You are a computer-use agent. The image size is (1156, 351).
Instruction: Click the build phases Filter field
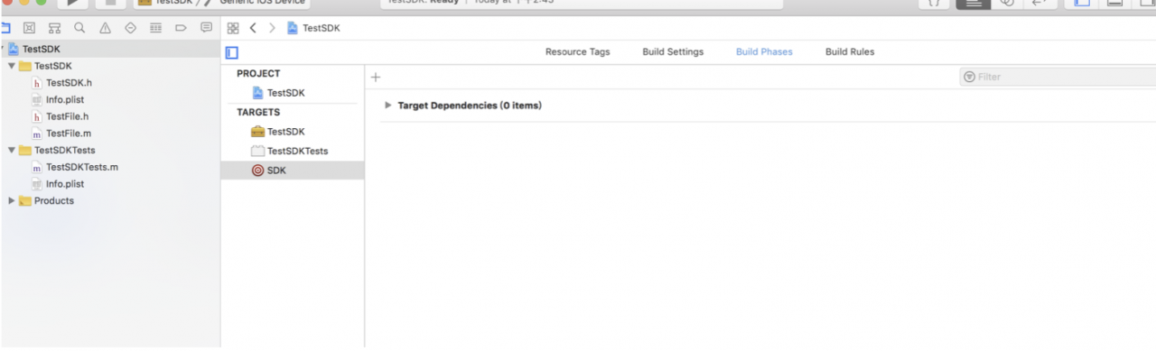[x=1058, y=78]
